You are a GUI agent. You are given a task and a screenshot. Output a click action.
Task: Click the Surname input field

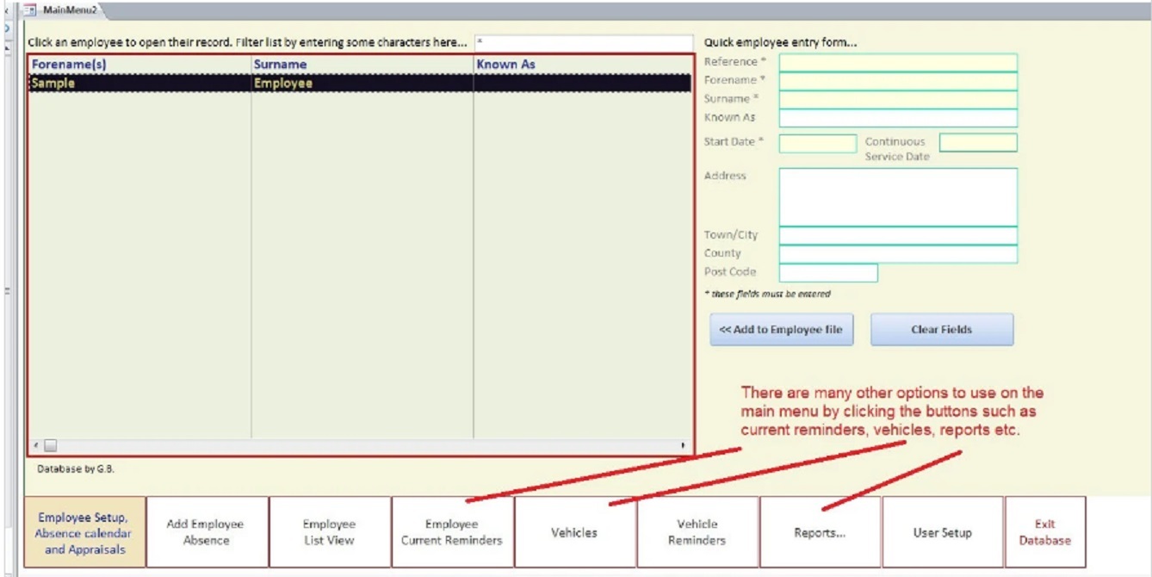point(898,99)
